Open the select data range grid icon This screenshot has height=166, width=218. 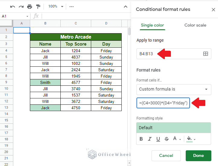coord(206,54)
